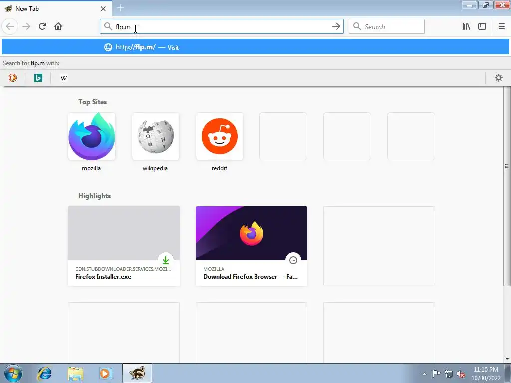Viewport: 511px width, 383px height.
Task: Open the Windows Start menu
Action: click(13, 373)
